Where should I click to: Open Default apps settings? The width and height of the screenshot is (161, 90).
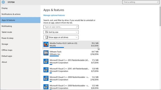(20, 56)
